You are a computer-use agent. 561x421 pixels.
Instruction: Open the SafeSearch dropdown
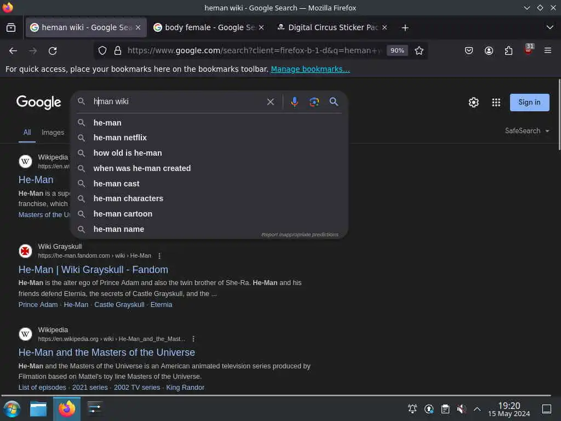[x=526, y=131]
